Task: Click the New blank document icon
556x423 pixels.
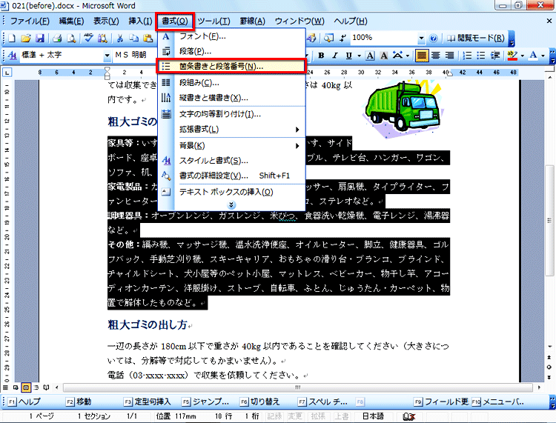Action: click(x=12, y=39)
